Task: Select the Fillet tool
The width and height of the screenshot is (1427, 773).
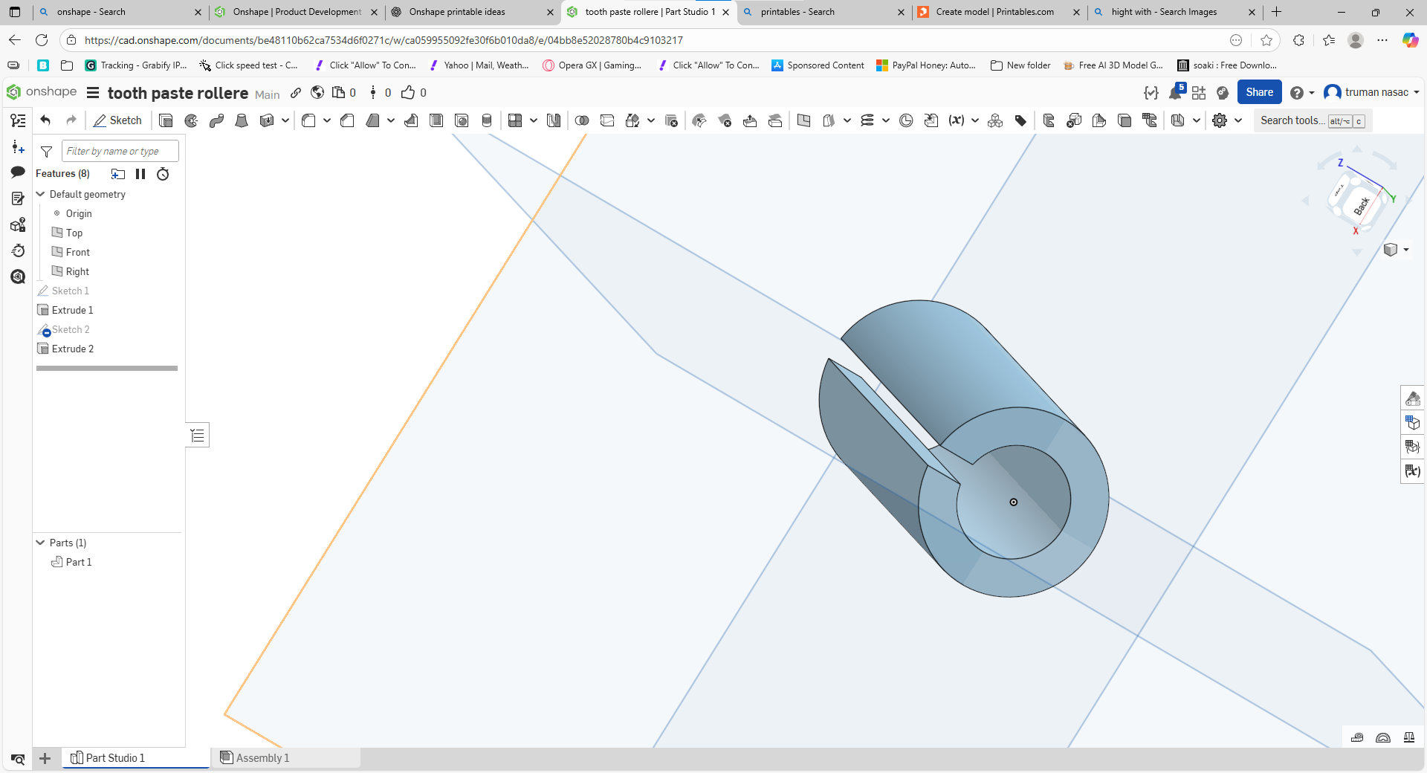Action: click(309, 120)
